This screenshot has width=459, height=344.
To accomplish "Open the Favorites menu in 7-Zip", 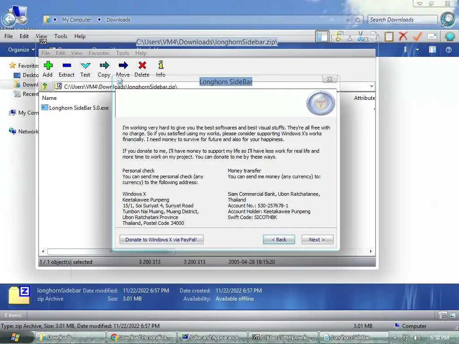I will pyautogui.click(x=99, y=53).
